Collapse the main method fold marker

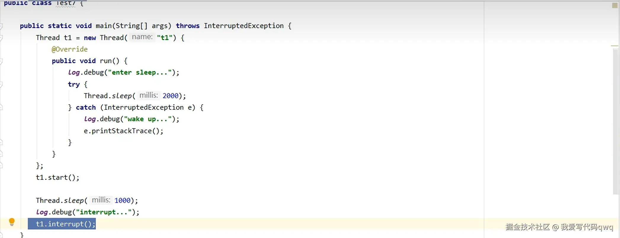[1, 26]
